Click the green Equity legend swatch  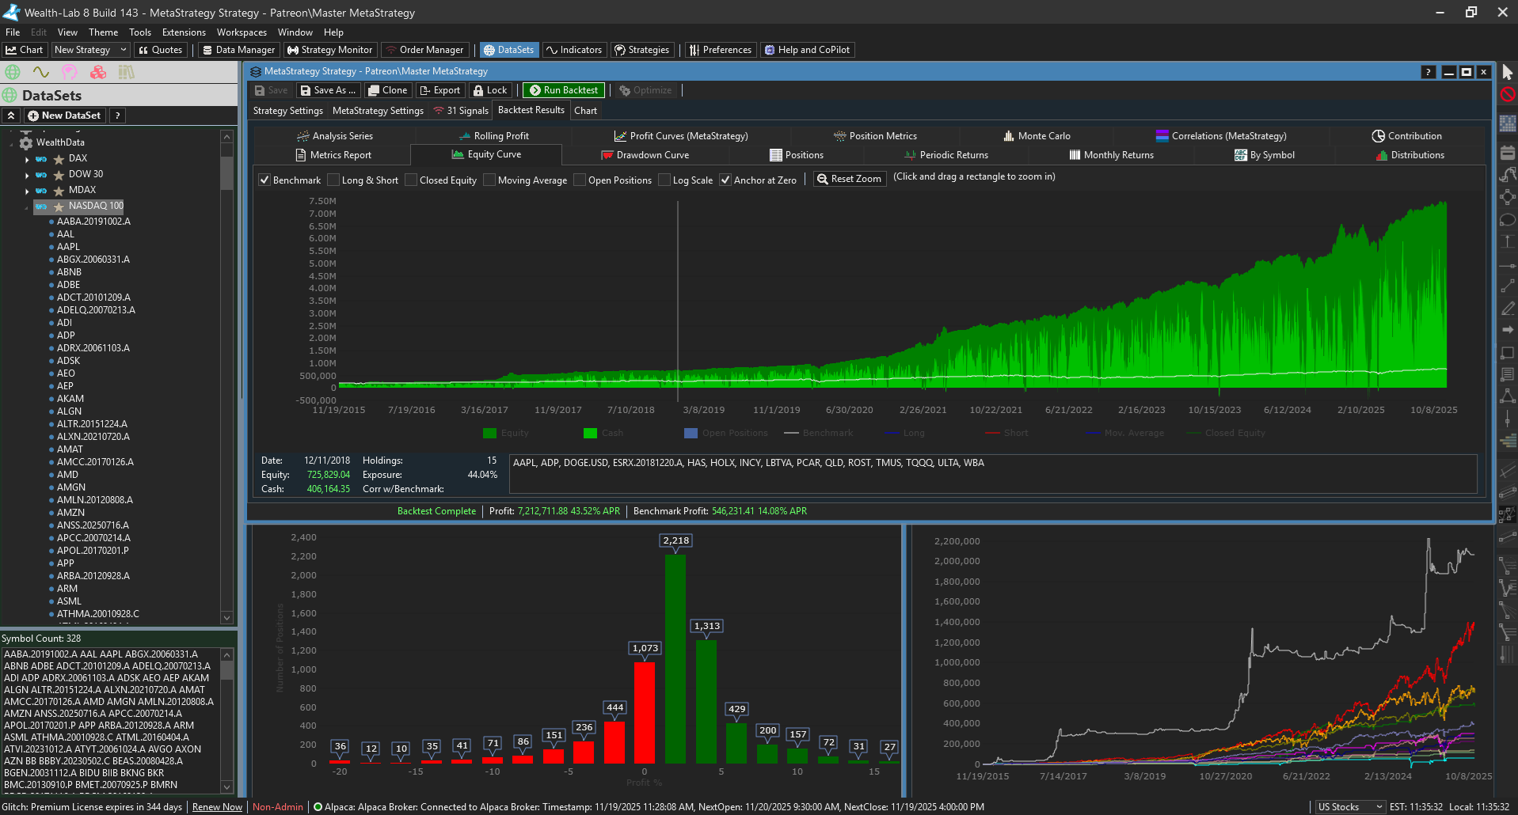click(x=488, y=433)
